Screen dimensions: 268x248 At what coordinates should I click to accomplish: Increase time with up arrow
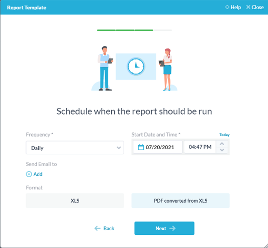[222, 144]
